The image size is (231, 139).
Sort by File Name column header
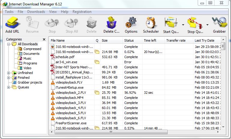71,40
